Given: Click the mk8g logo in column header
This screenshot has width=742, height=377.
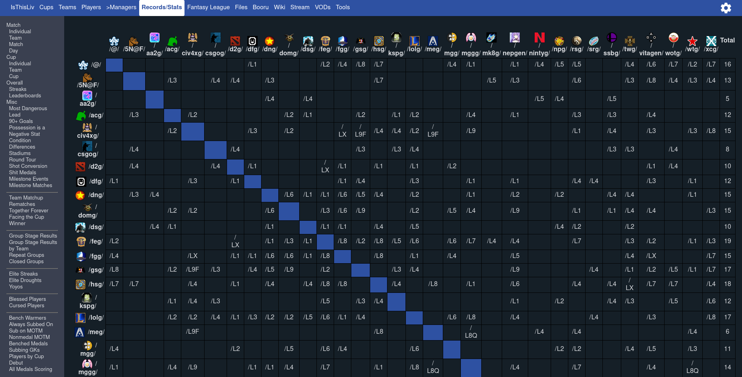Looking at the screenshot, I should tap(491, 37).
